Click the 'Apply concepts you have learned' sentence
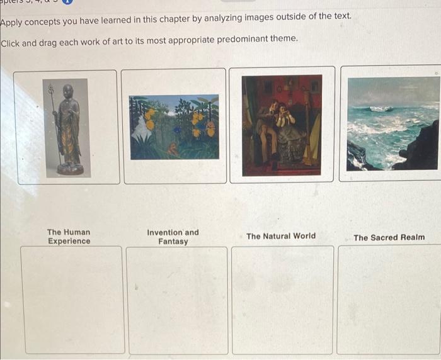Viewport: 441px width, 360px height. pos(176,19)
